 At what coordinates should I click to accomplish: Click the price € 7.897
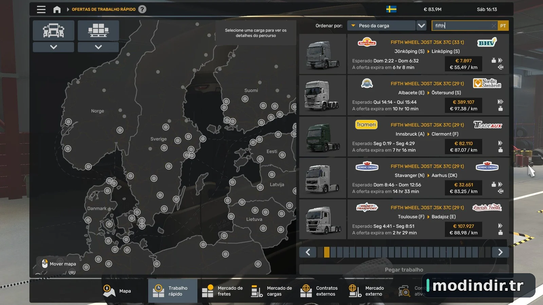coord(464,61)
